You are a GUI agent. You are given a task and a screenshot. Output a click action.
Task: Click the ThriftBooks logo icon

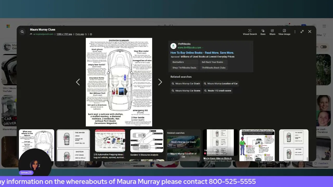point(173,46)
